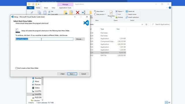This screenshot has width=185, height=104.
Task: Switch to Large icons view icon
Action: pyautogui.click(x=169, y=103)
